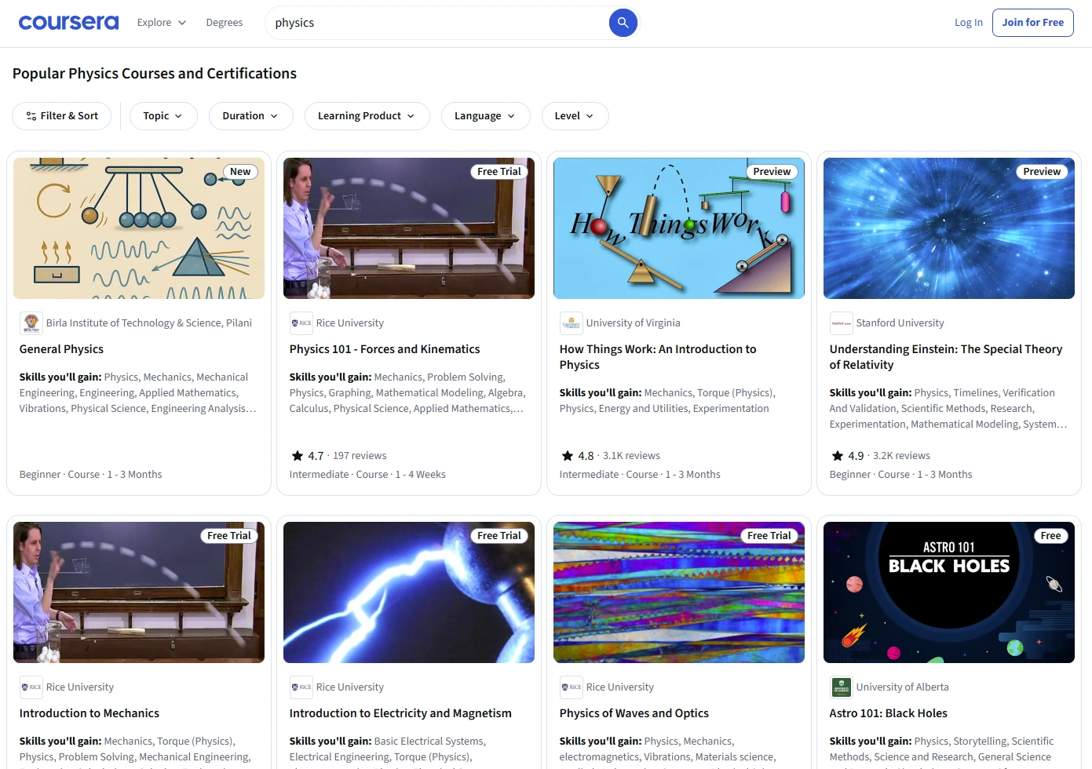This screenshot has height=769, width=1092.
Task: Open the Language filter
Action: (x=485, y=115)
